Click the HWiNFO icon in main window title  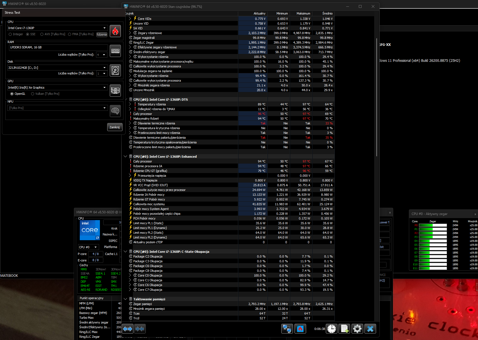click(x=4, y=4)
